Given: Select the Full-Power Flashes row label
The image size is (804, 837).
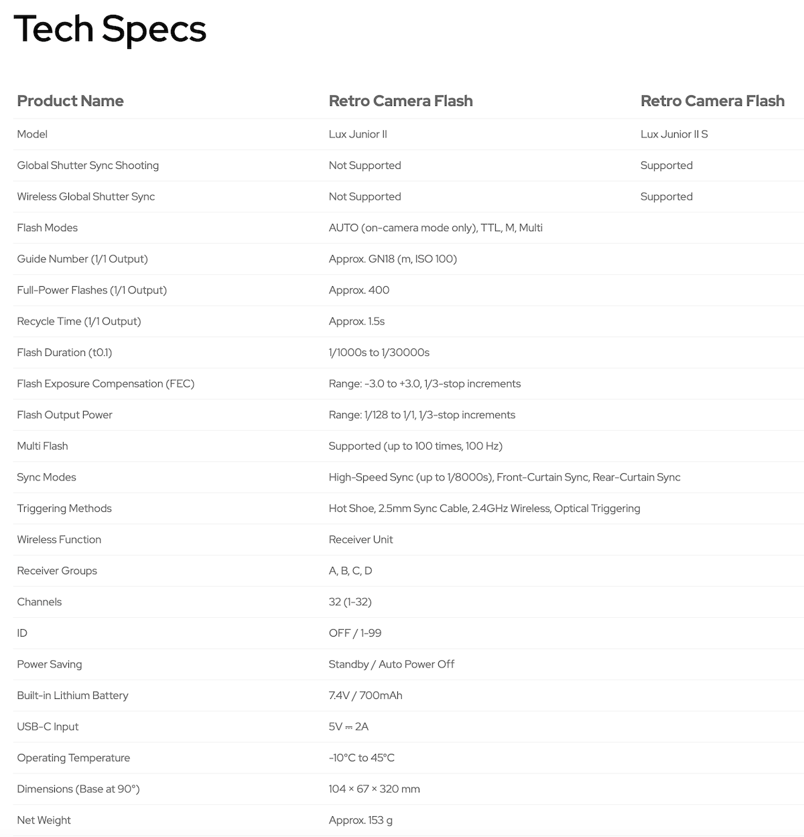Looking at the screenshot, I should point(92,290).
